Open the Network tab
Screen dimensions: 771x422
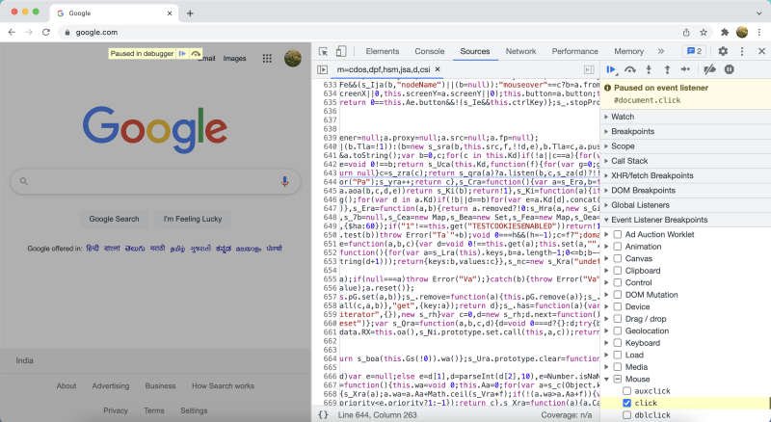520,51
